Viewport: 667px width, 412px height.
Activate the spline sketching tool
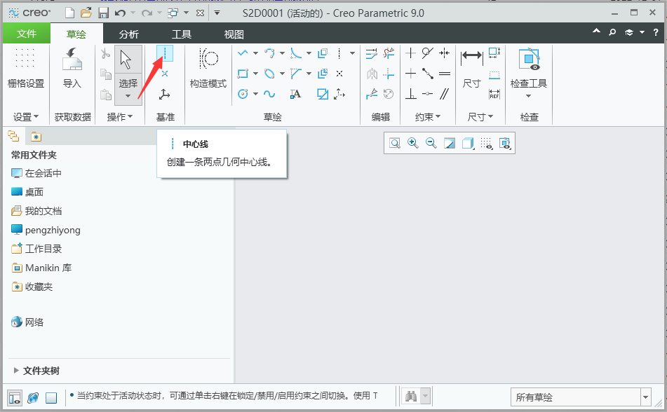click(269, 93)
